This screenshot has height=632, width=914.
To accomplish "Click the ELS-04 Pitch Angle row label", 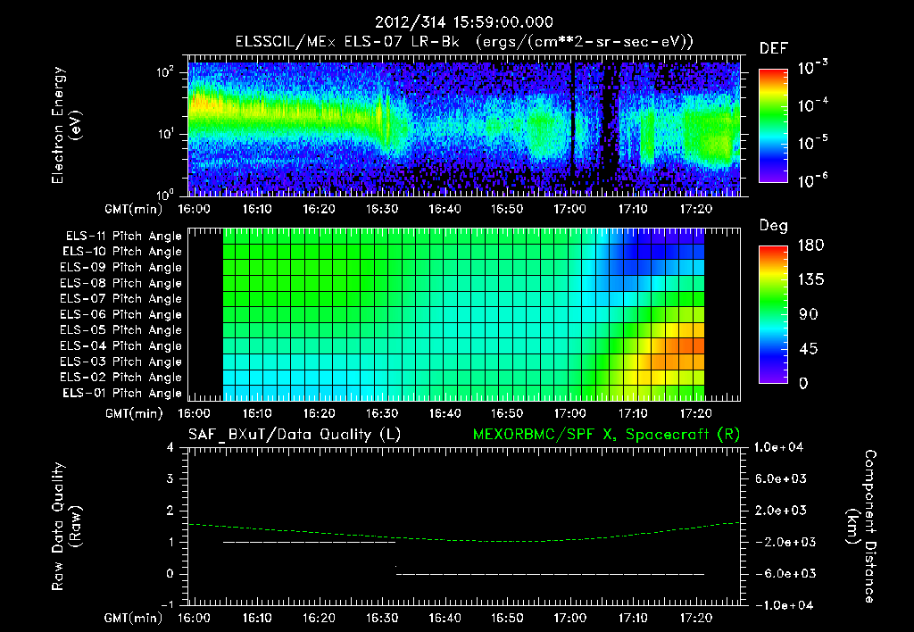I will click(x=121, y=345).
